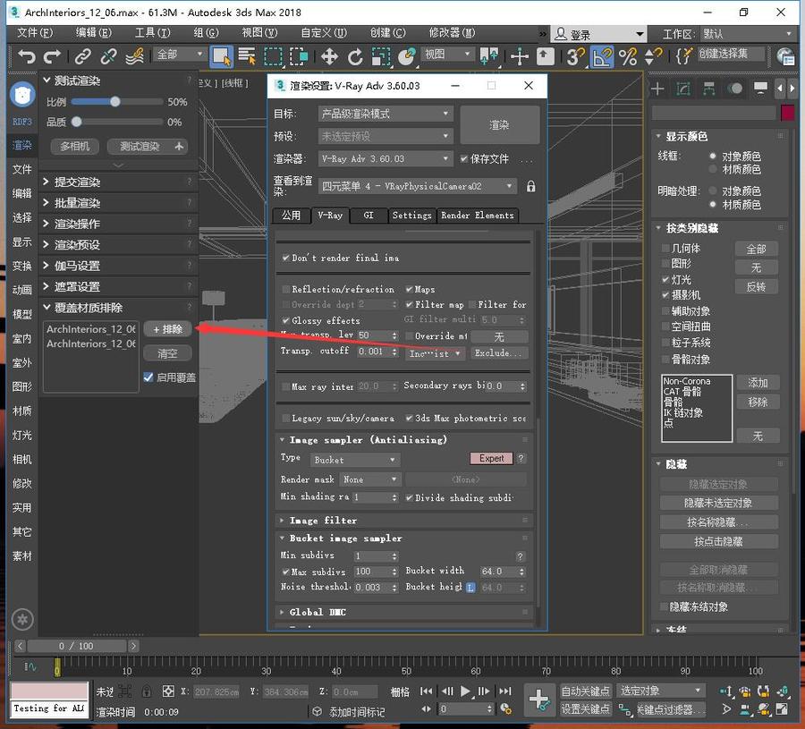The width and height of the screenshot is (805, 729).
Task: Toggle Reflection/refraction checkbox
Action: pos(286,289)
